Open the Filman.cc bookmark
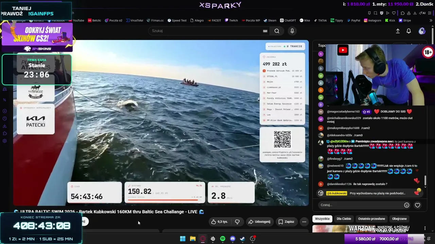 (x=155, y=20)
